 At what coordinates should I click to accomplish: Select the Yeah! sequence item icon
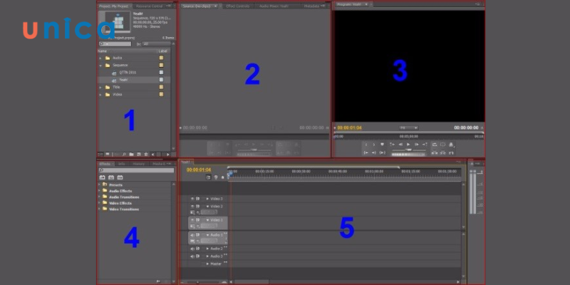tap(114, 80)
